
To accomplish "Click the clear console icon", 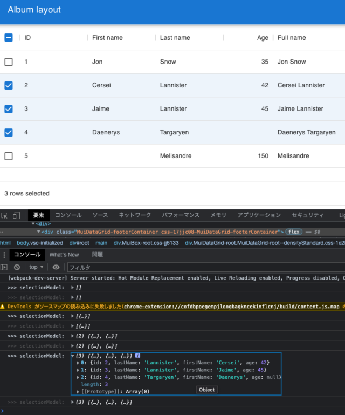I will point(17,267).
